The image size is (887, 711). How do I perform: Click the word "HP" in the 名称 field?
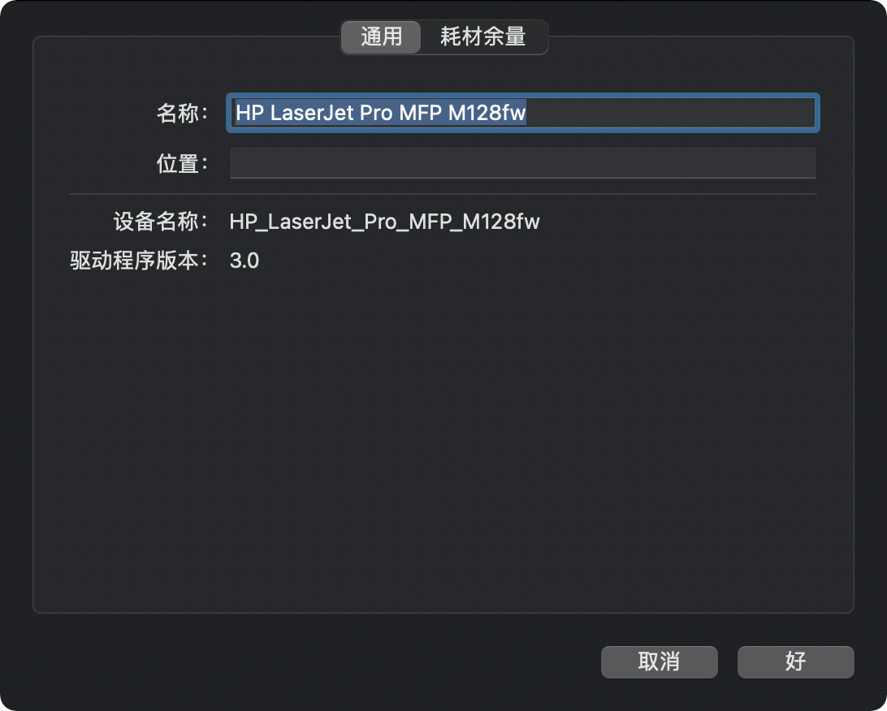point(249,113)
